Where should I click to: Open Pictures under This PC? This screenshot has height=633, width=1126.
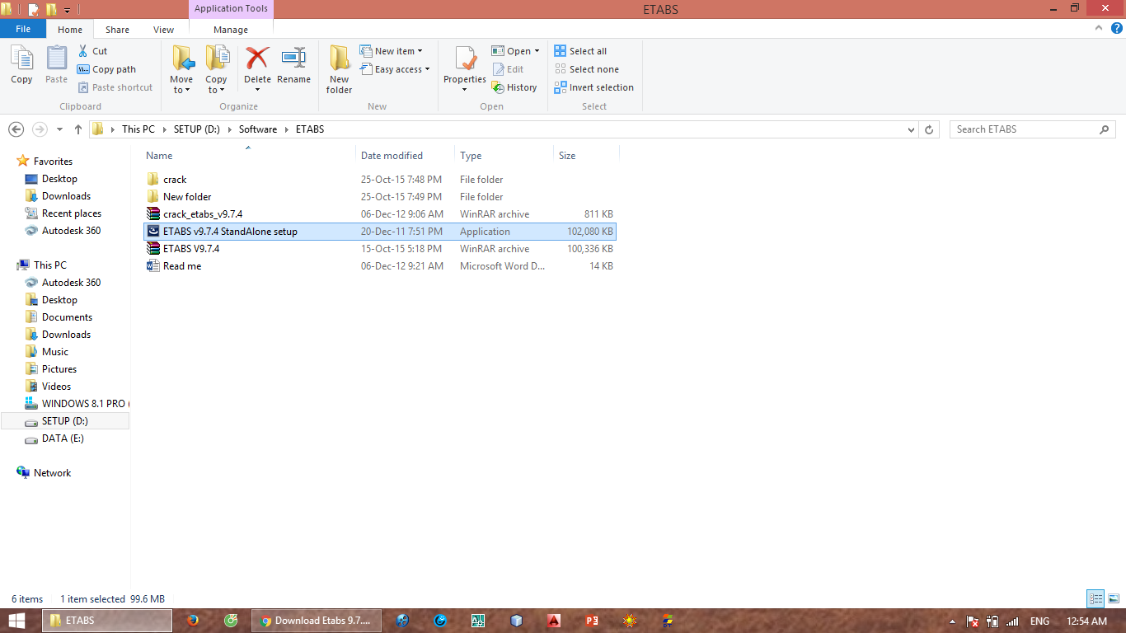point(59,369)
